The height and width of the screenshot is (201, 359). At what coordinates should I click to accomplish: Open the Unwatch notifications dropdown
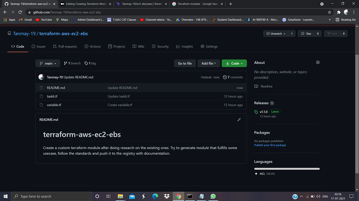coord(276,33)
